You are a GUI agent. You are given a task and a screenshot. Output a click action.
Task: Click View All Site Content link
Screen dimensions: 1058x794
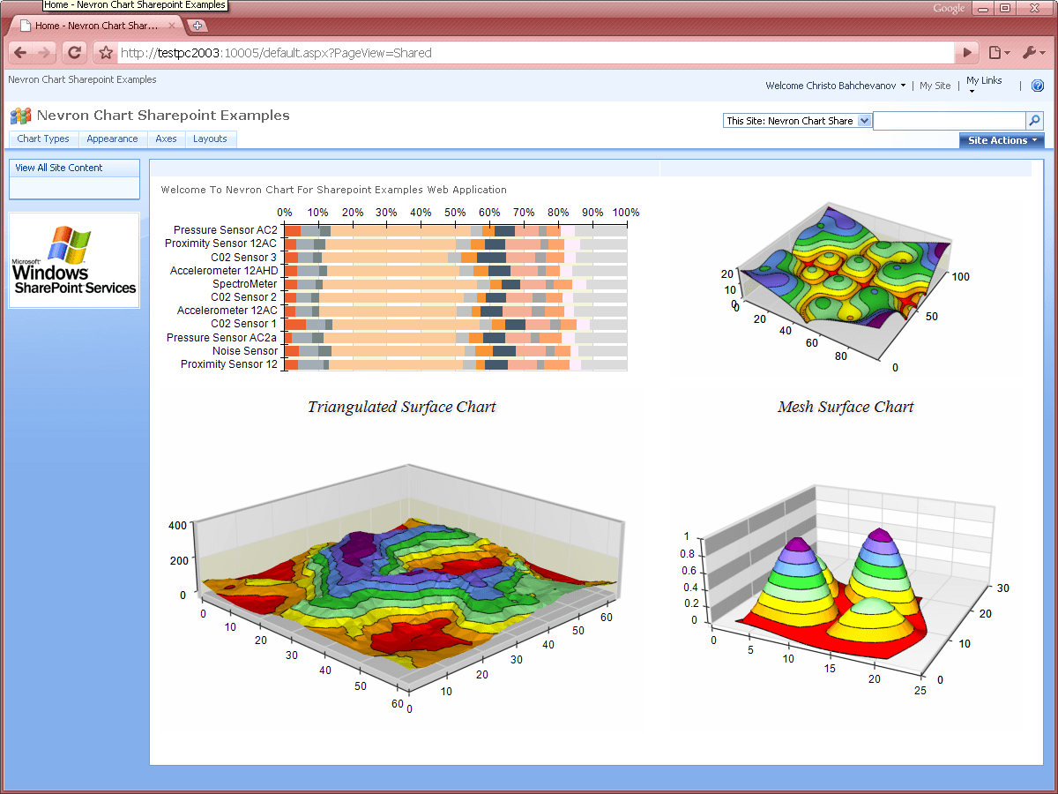(x=58, y=168)
